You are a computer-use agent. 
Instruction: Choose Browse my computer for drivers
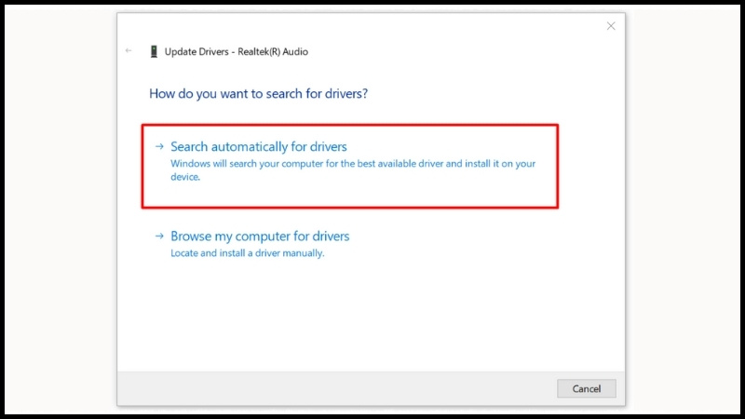point(260,237)
